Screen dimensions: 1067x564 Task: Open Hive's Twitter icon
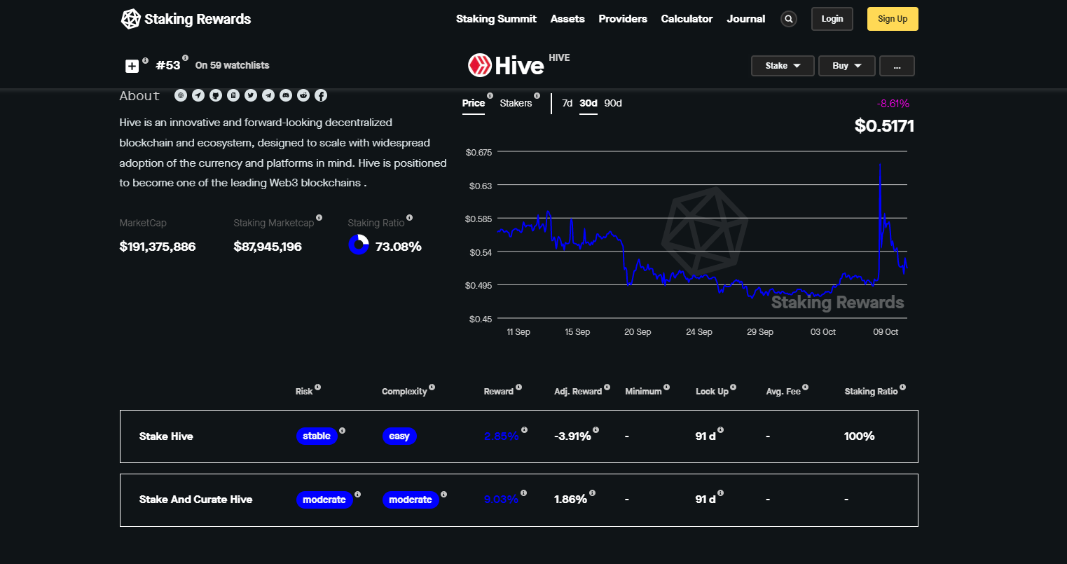pos(251,95)
